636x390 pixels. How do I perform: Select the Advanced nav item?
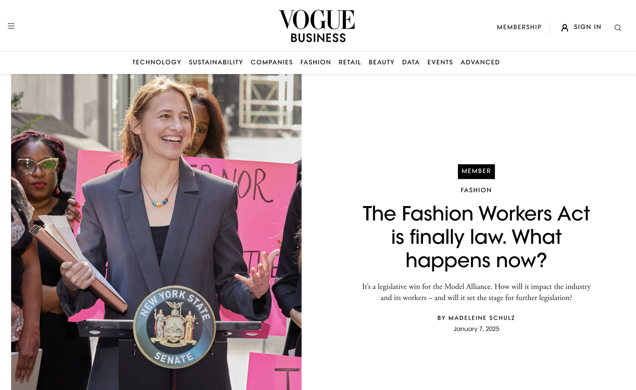point(480,62)
